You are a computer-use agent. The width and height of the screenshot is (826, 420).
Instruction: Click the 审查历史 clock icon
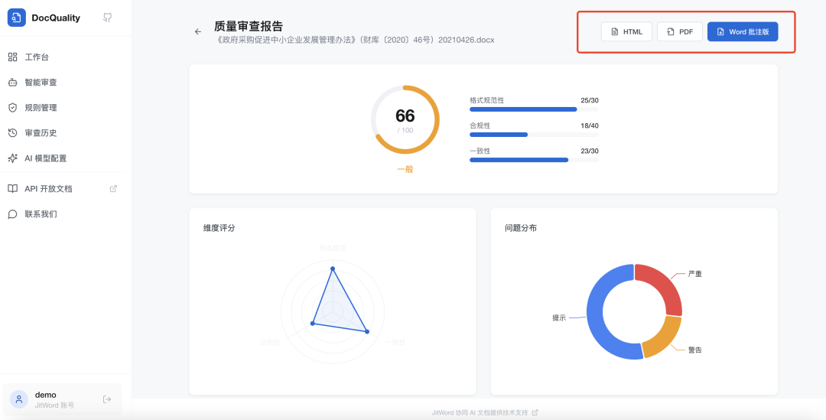pyautogui.click(x=13, y=133)
